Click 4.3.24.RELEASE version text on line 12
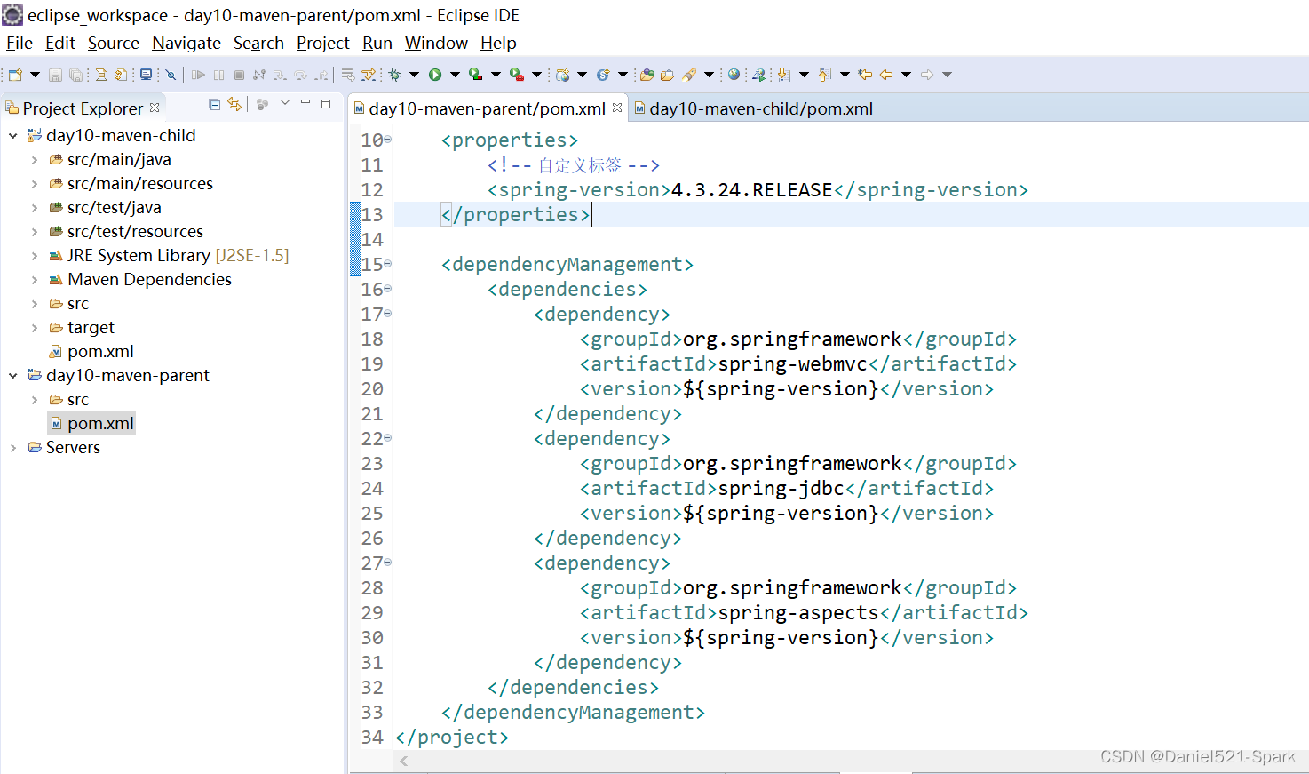The height and width of the screenshot is (774, 1309). [752, 190]
